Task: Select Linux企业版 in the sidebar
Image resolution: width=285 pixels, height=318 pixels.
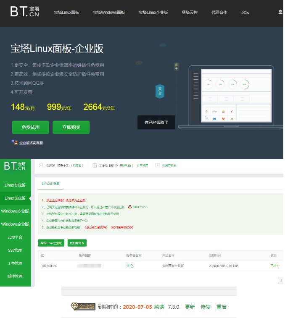Action: (15, 198)
